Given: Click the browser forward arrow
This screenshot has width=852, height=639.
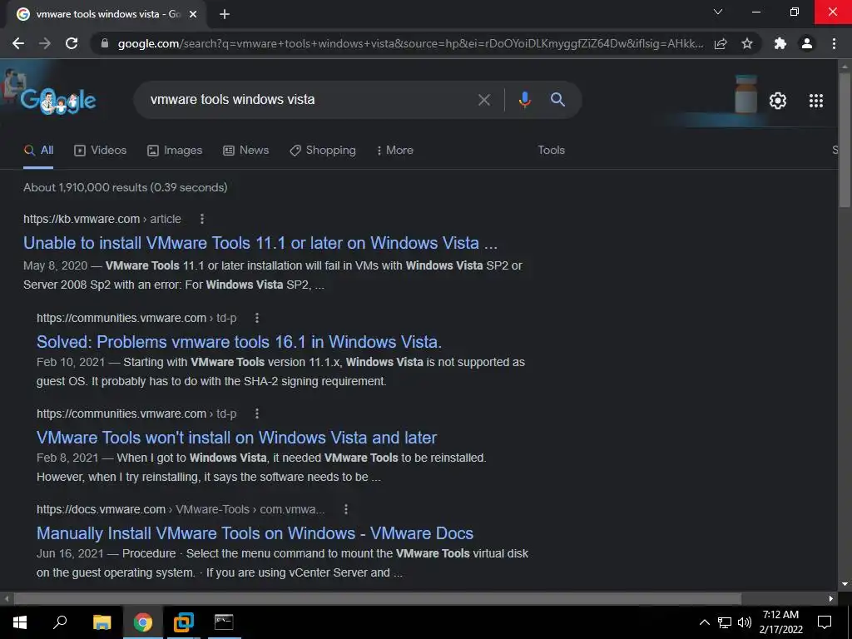Looking at the screenshot, I should pyautogui.click(x=45, y=43).
